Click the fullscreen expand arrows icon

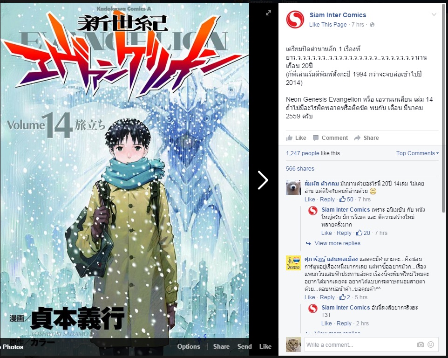click(x=268, y=13)
